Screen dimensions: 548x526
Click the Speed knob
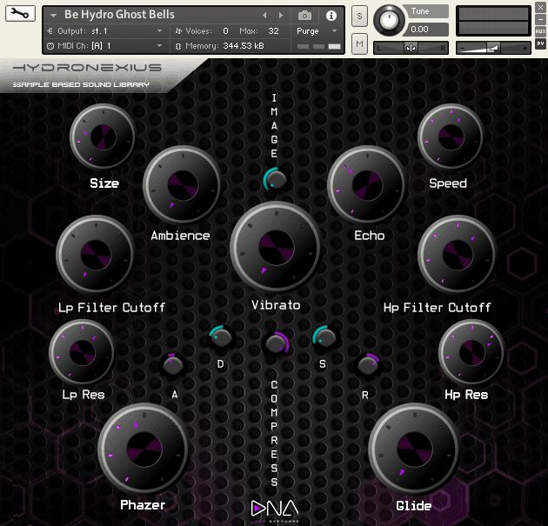click(451, 136)
